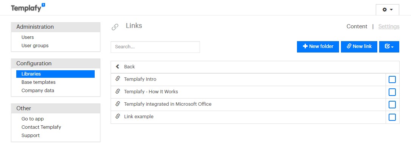The image size is (411, 145).
Task: Open User groups in Administration
Action: (x=35, y=45)
